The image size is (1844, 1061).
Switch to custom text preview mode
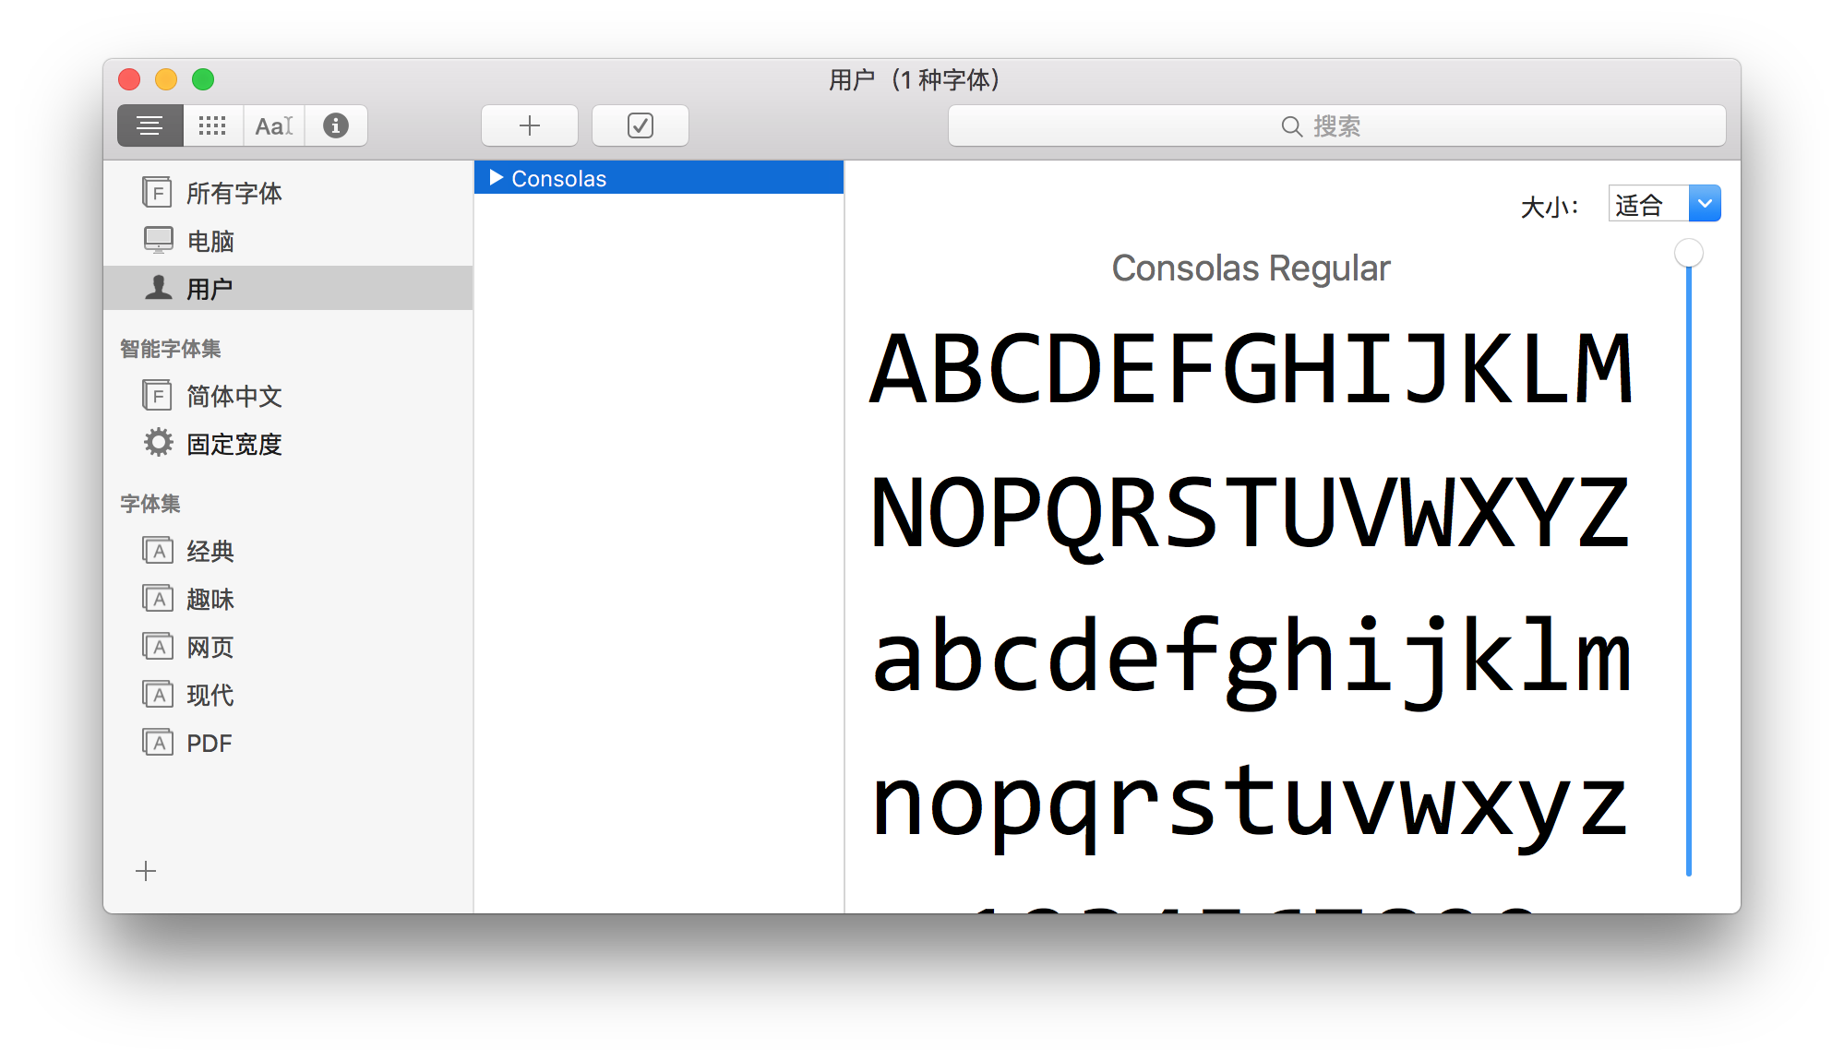click(x=274, y=125)
